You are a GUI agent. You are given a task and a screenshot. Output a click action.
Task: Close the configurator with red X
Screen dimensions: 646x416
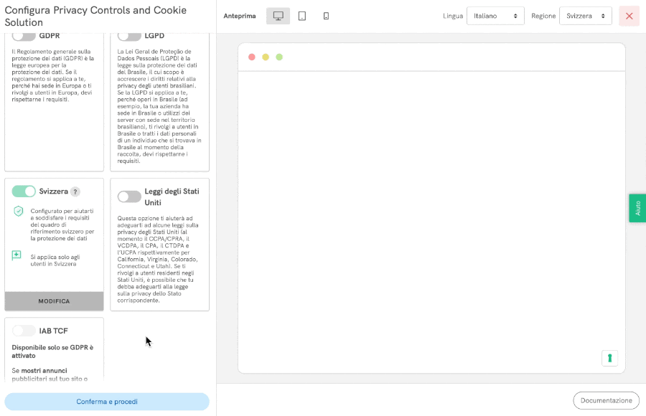pos(629,16)
